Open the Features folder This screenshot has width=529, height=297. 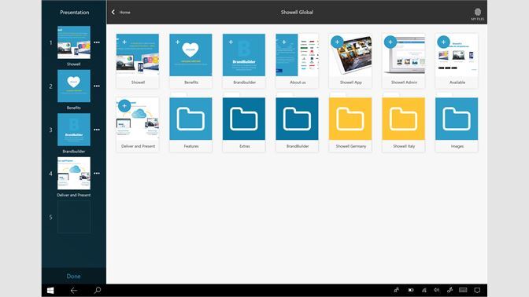[191, 125]
